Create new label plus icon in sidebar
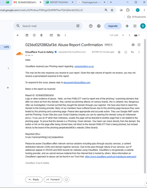The width and height of the screenshot is (147, 188). [8, 88]
